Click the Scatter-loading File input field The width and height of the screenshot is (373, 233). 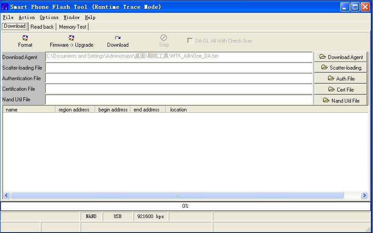click(x=179, y=68)
